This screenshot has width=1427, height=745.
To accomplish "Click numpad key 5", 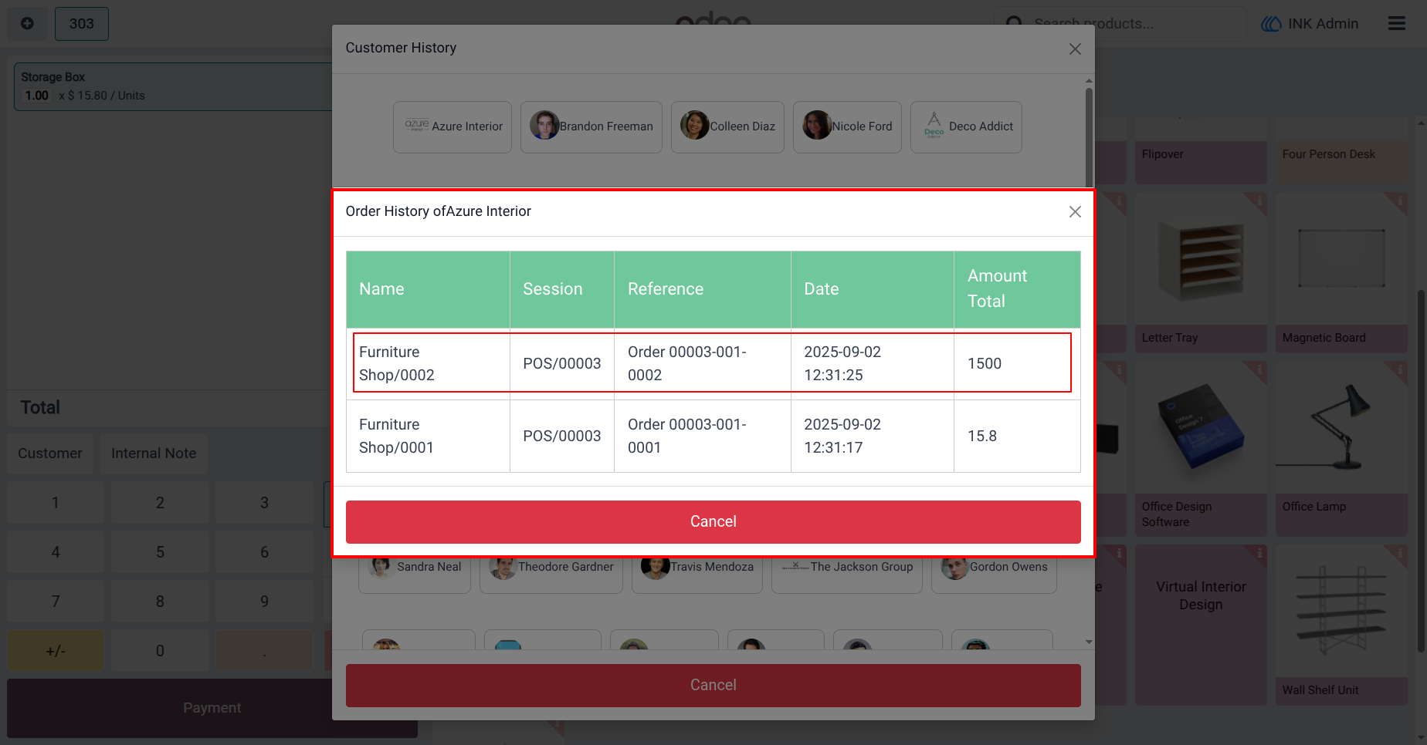I will (160, 552).
